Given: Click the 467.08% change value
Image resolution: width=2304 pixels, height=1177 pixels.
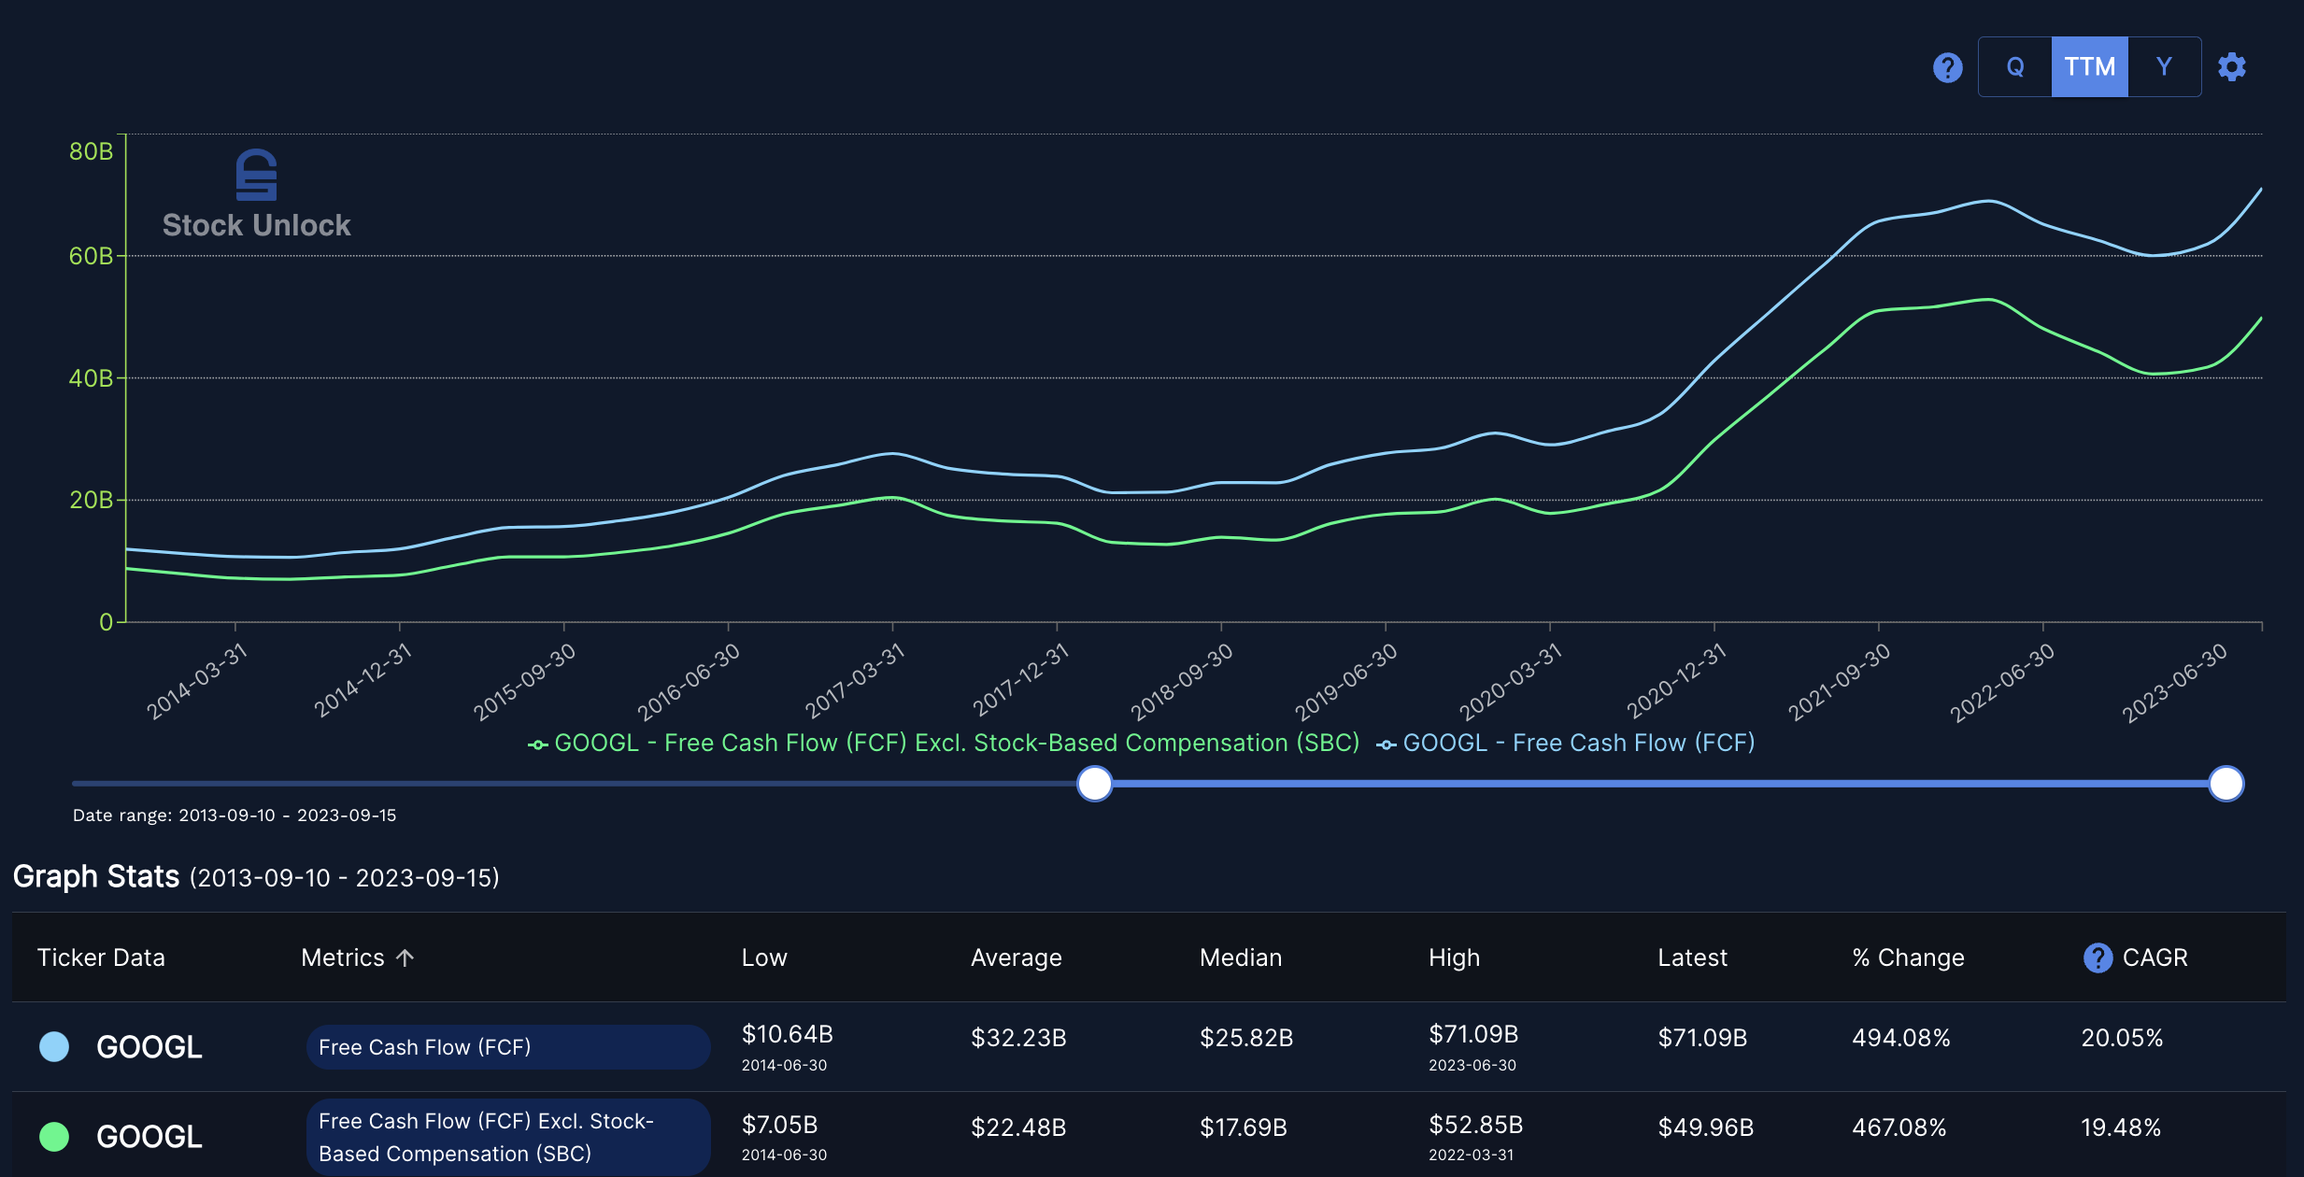Looking at the screenshot, I should point(1899,1127).
